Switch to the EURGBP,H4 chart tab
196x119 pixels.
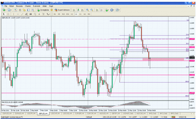tap(80, 113)
